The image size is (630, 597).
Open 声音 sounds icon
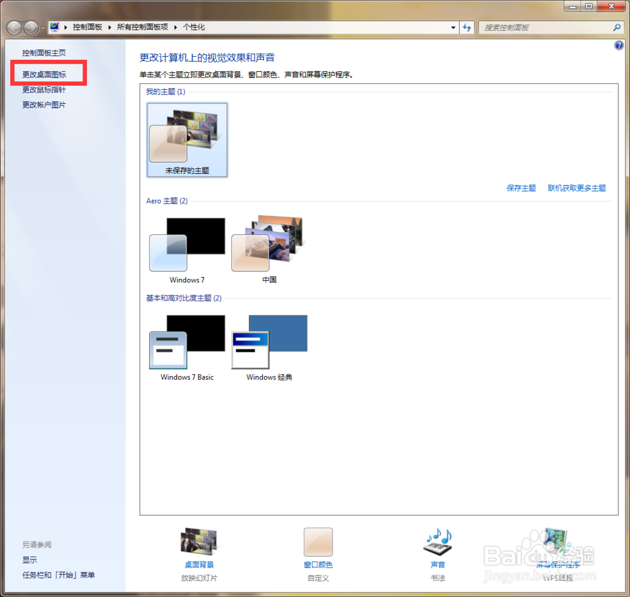438,542
